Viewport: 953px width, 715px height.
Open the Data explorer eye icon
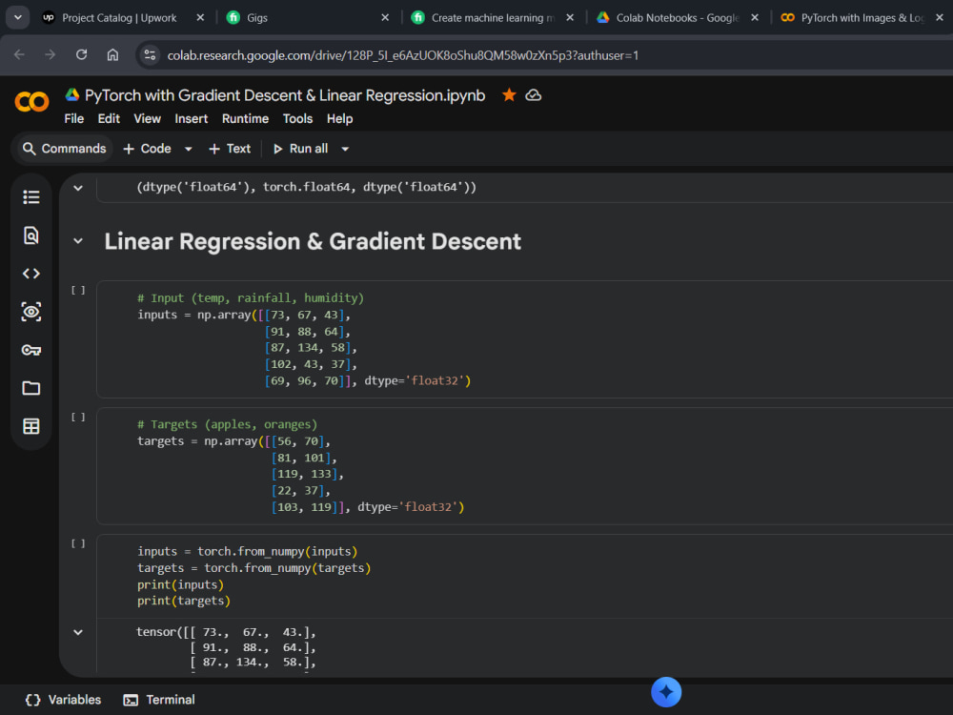pos(31,312)
